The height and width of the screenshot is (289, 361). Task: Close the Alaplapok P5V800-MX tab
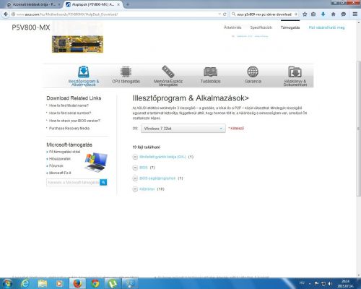click(118, 4)
